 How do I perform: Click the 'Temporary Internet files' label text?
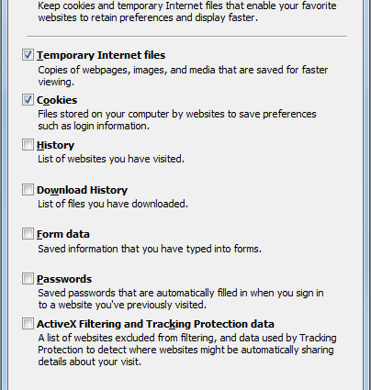click(101, 55)
